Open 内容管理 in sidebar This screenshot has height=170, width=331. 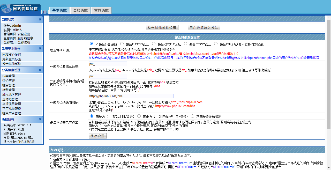coord(9,76)
